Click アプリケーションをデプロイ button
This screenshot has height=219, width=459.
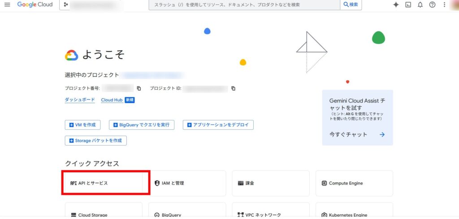coord(218,125)
